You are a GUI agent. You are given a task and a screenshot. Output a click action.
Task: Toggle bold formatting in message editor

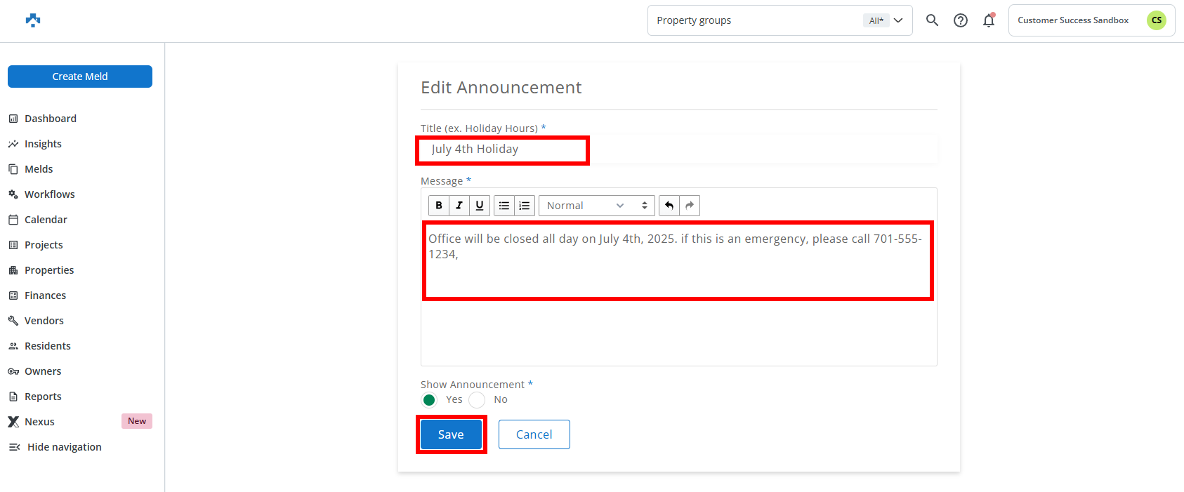[439, 206]
